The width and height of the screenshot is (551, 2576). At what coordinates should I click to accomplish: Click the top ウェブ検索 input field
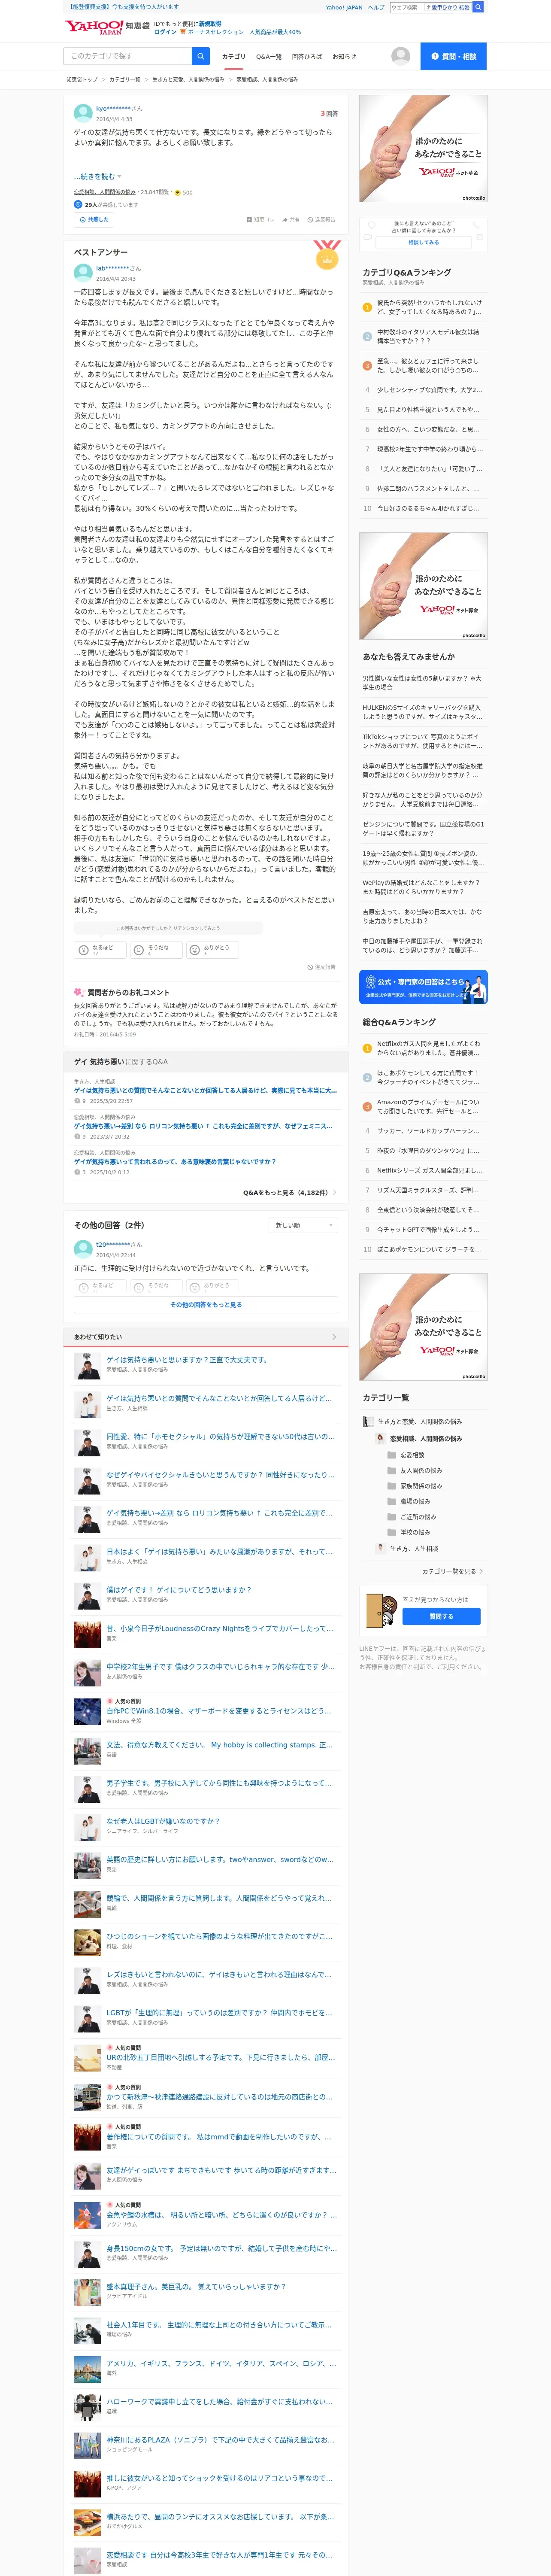pos(407,7)
